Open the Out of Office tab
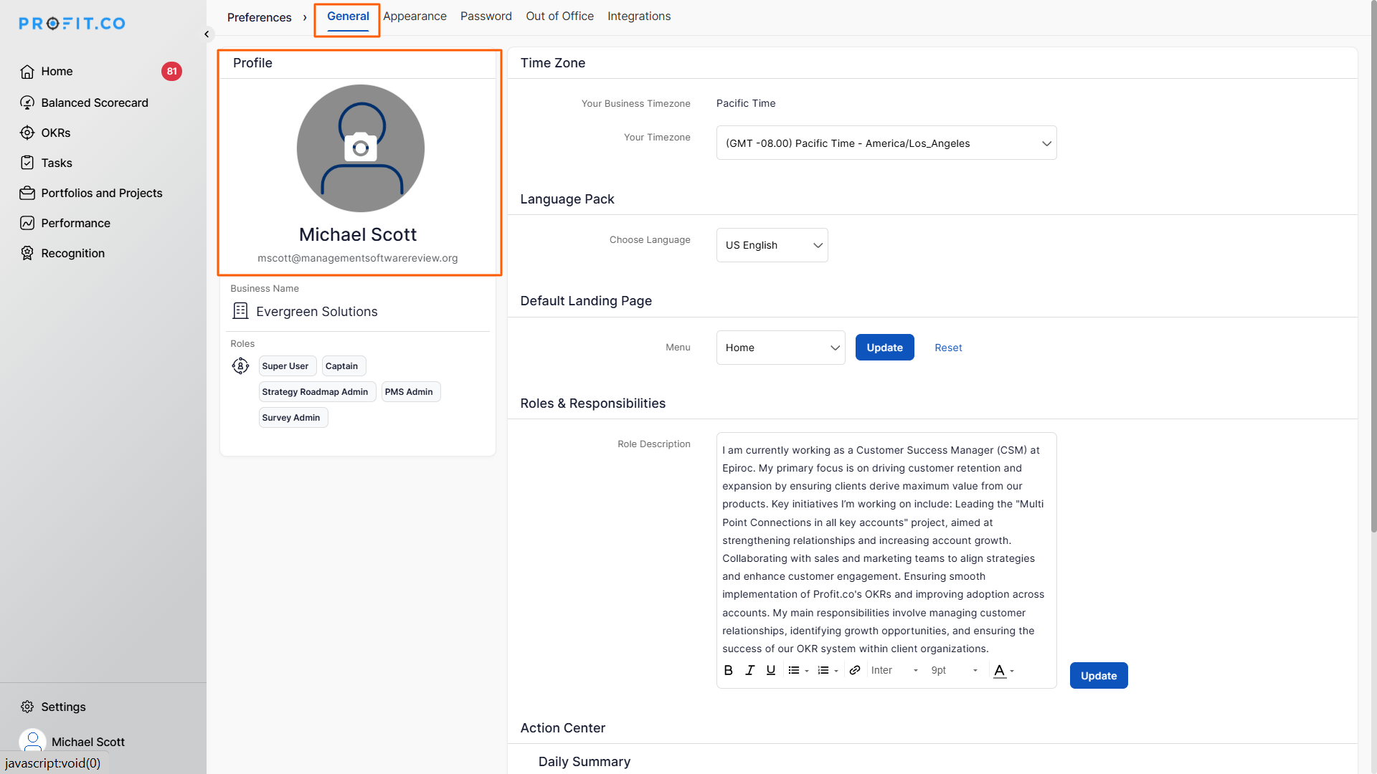This screenshot has width=1377, height=774. (559, 16)
